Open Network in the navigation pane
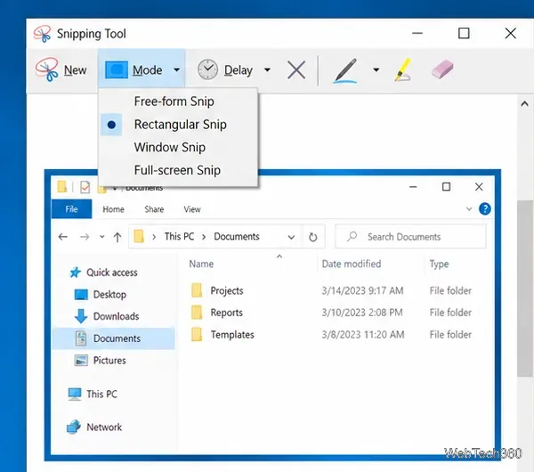This screenshot has width=534, height=472. 94,427
